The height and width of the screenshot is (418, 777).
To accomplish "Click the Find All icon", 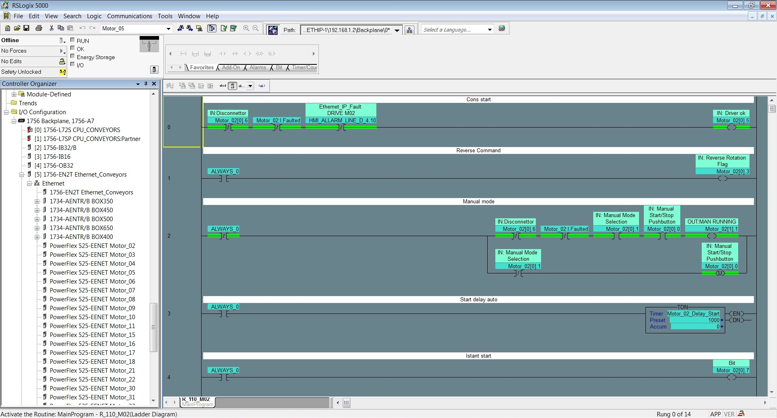I will [199, 28].
